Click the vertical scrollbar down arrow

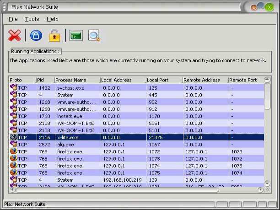(267, 183)
